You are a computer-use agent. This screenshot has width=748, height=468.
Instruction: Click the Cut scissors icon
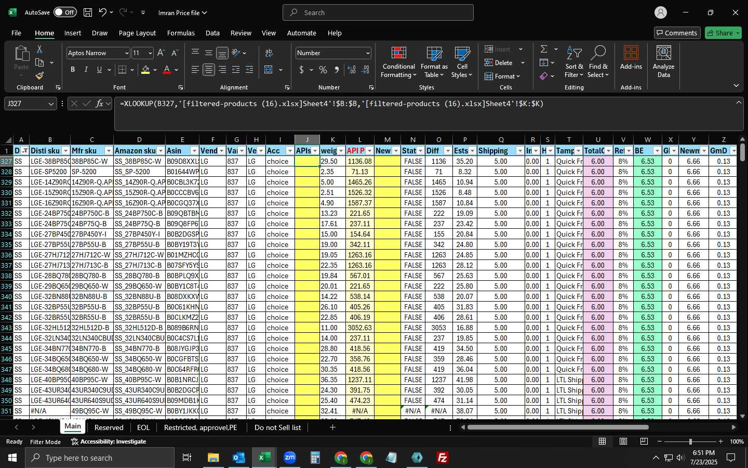[x=39, y=49]
